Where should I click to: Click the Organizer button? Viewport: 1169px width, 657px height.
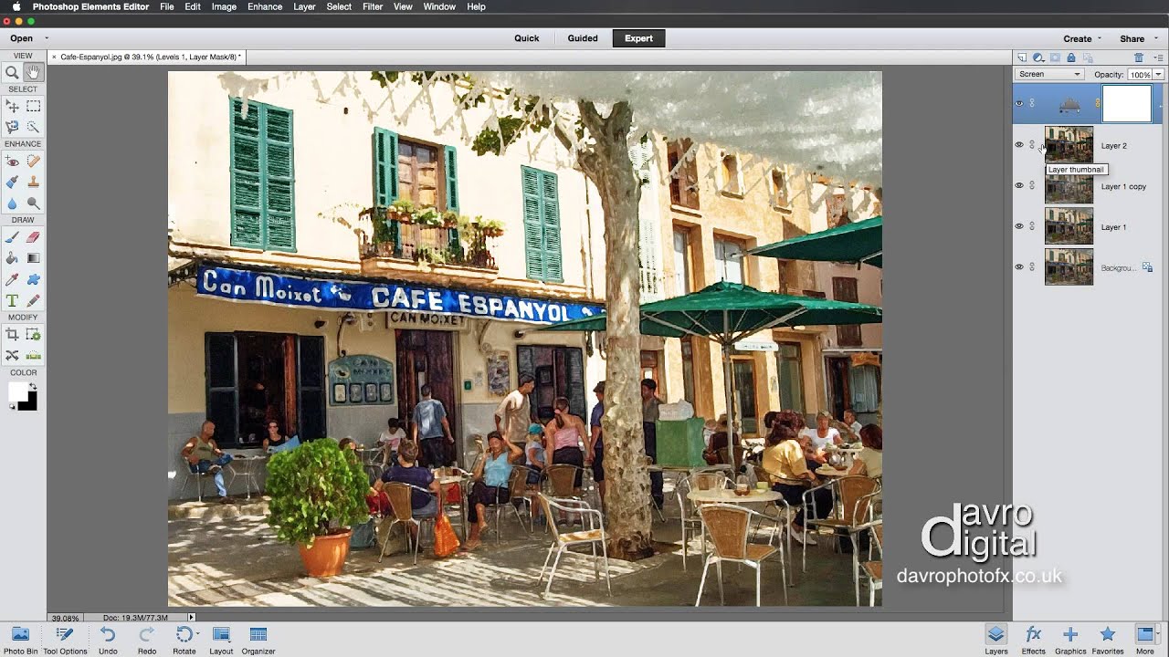pos(258,640)
